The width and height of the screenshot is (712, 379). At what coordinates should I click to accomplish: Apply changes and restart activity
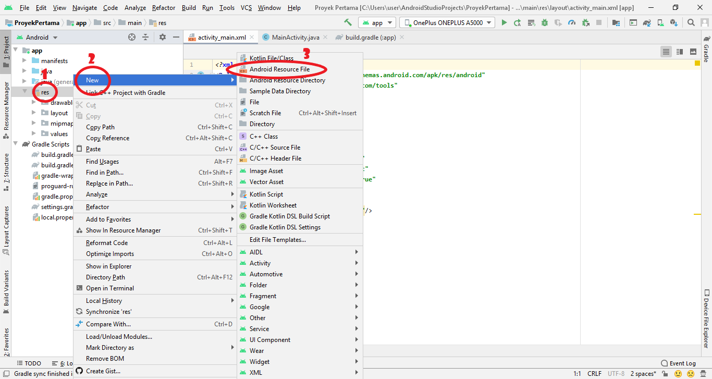click(518, 22)
